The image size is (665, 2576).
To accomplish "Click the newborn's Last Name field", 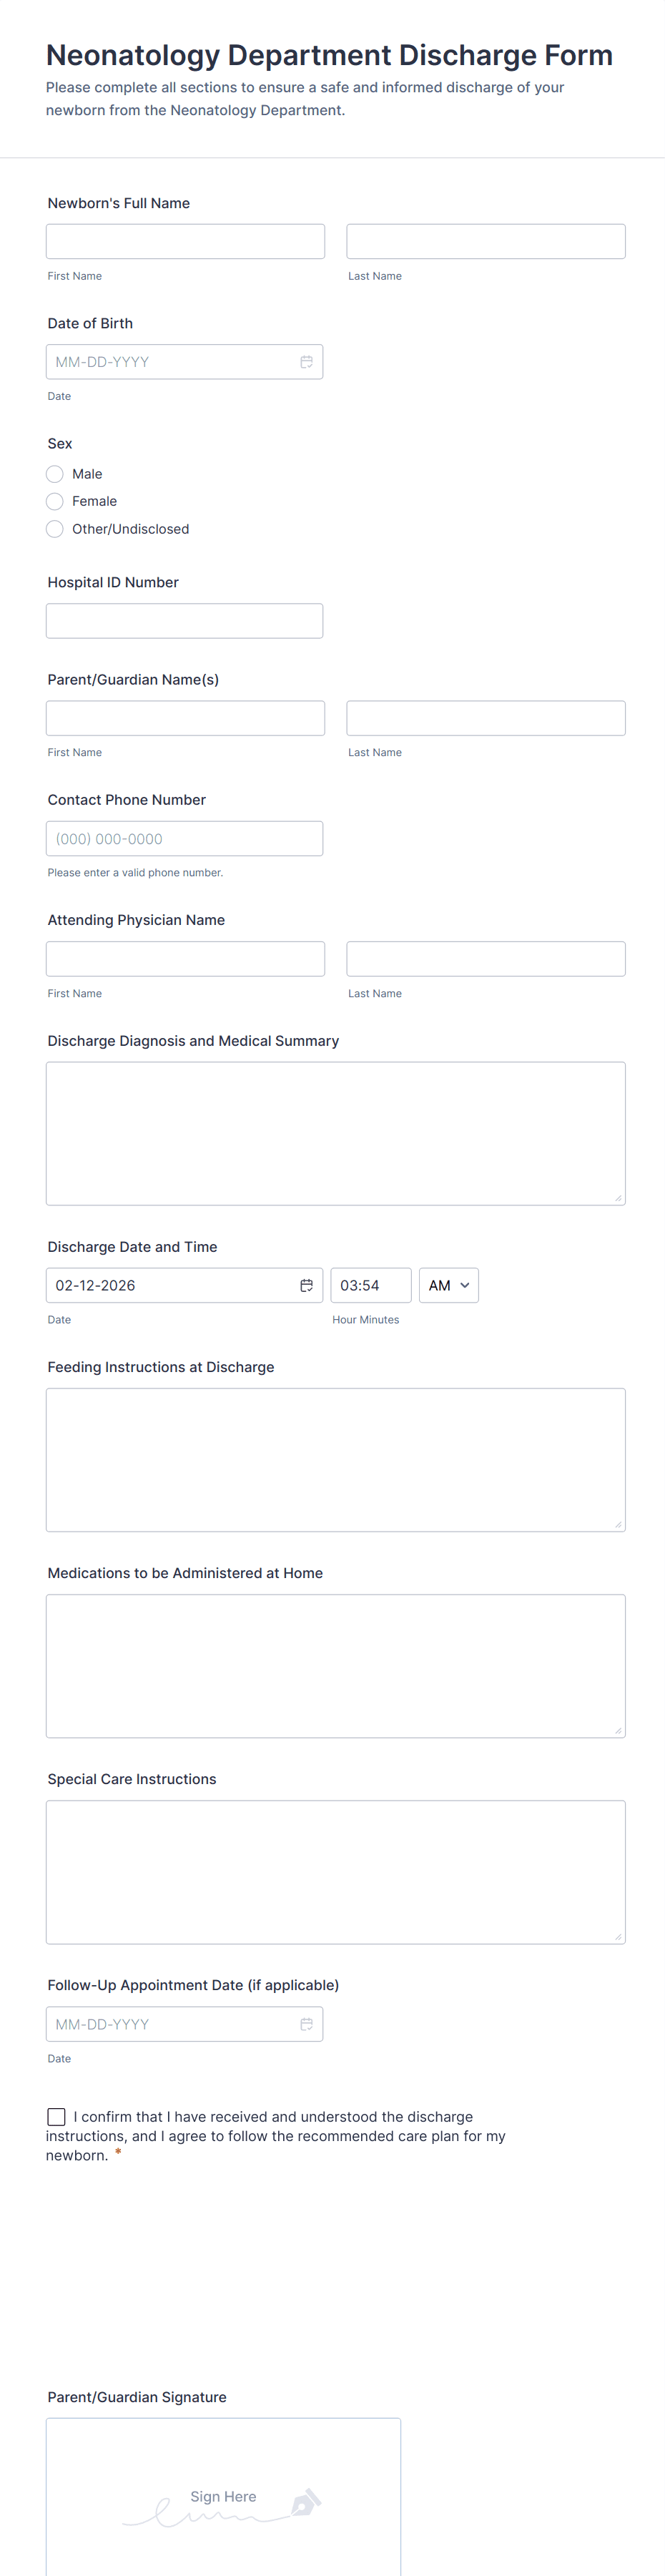I will coord(485,241).
